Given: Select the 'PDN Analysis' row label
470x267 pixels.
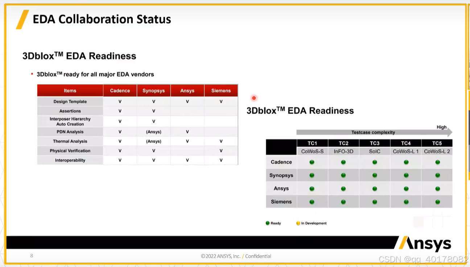Looking at the screenshot, I should coord(70,132).
